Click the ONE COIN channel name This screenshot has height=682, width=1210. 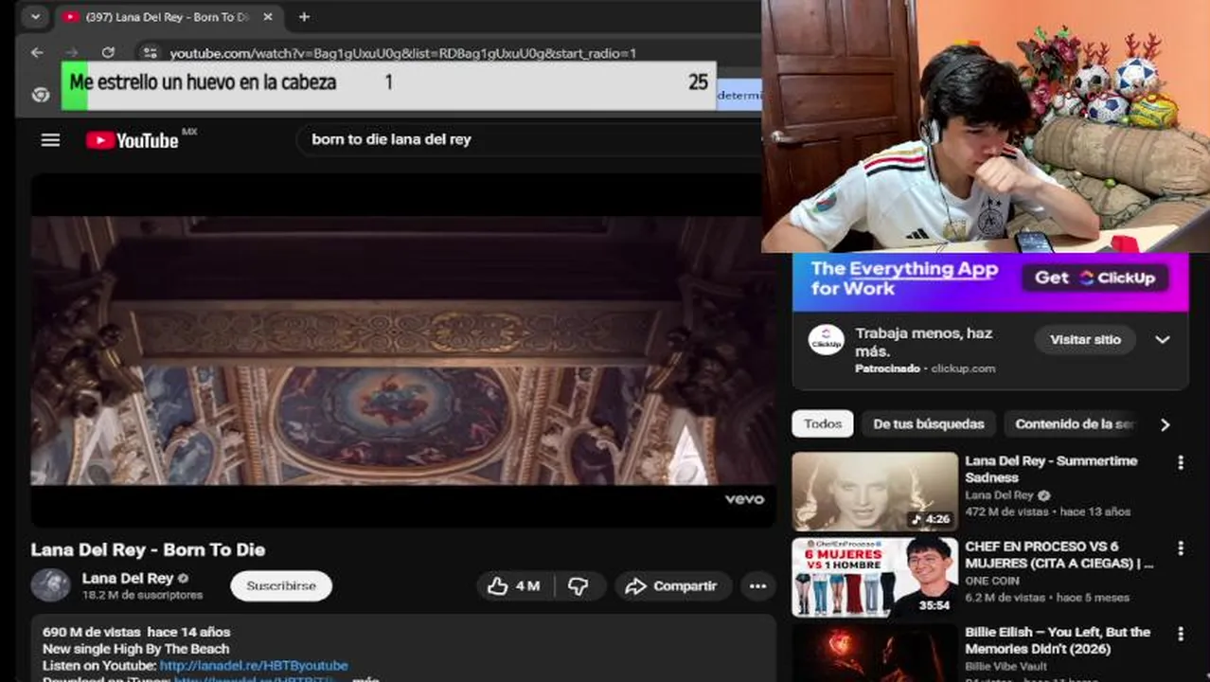992,581
